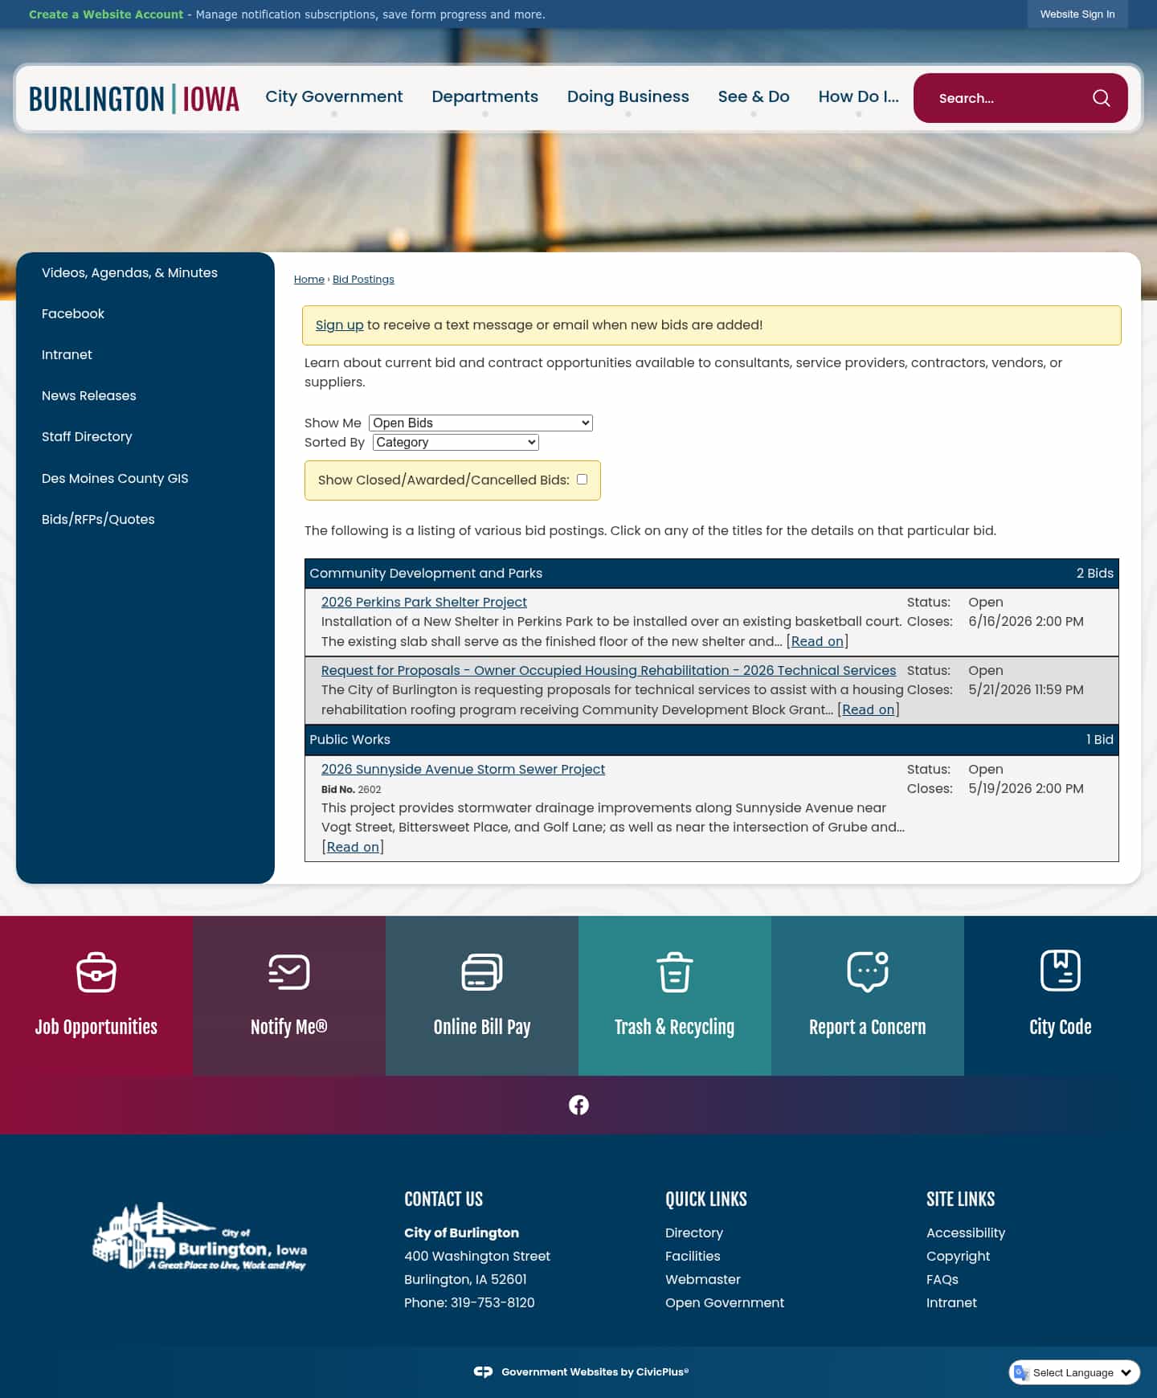The image size is (1157, 1398).
Task: Click Create a Website Account link
Action: 106,14
